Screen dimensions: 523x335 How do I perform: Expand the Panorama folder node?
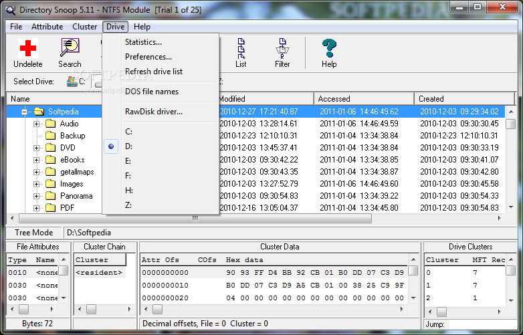[36, 196]
